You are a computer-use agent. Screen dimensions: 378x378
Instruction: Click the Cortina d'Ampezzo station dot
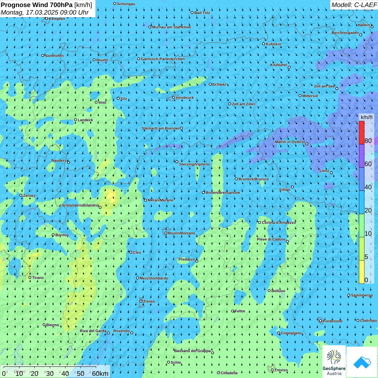click(x=259, y=222)
